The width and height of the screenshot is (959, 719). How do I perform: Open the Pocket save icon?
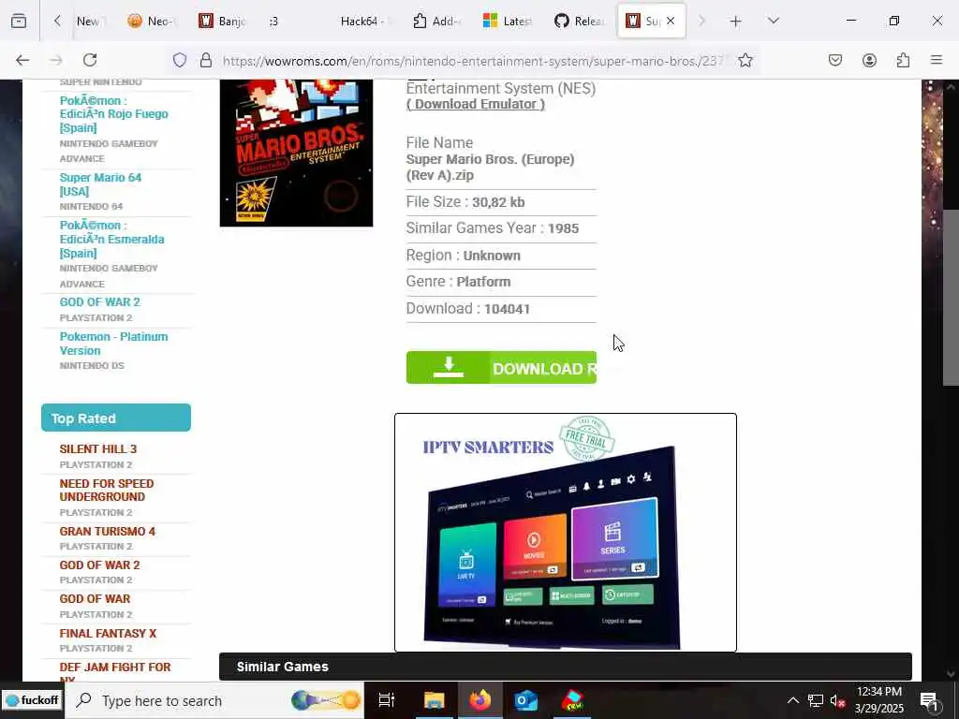coord(835,60)
